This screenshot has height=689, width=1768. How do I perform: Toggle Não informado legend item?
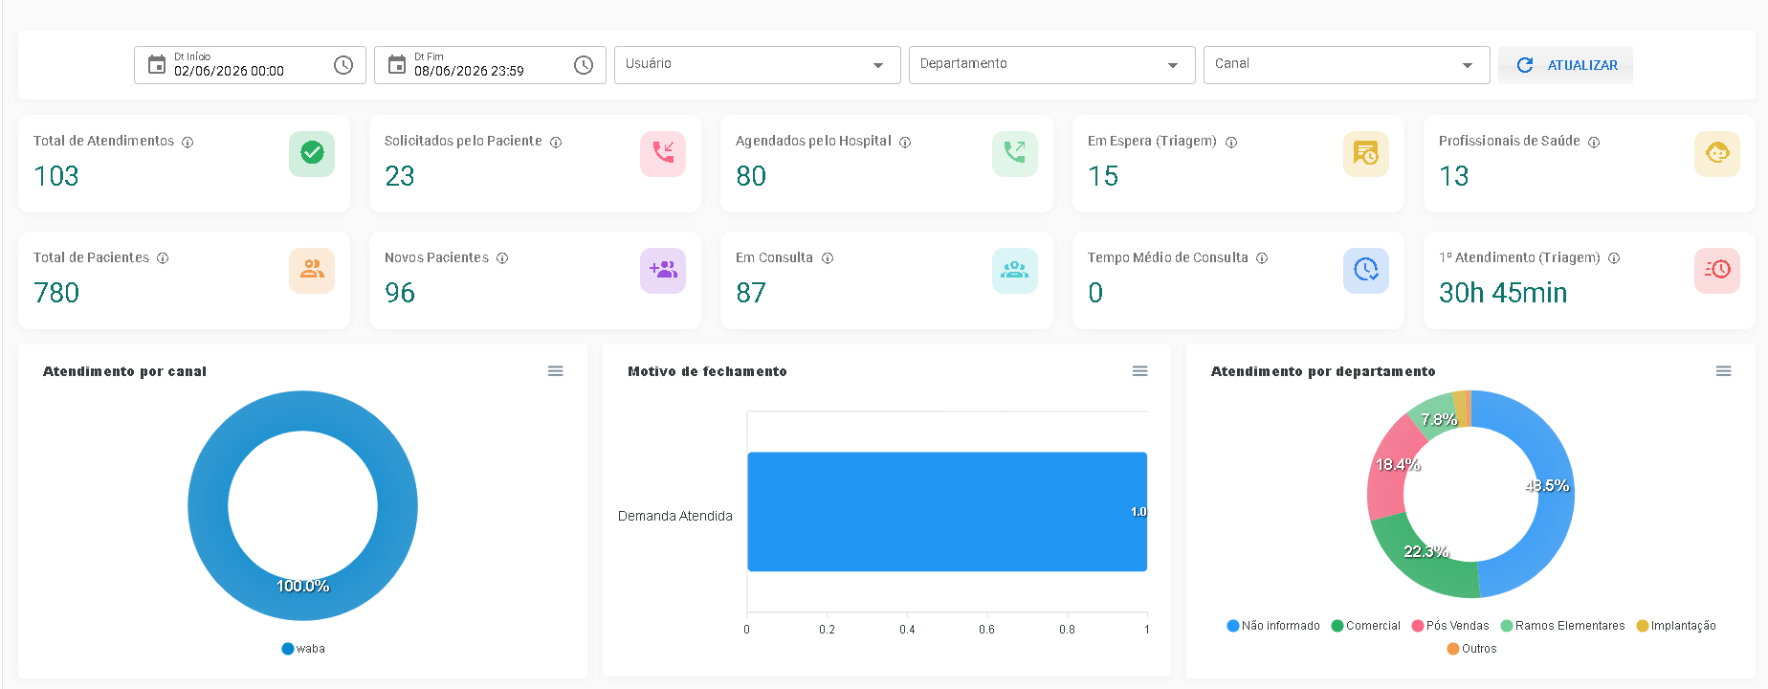(1273, 626)
